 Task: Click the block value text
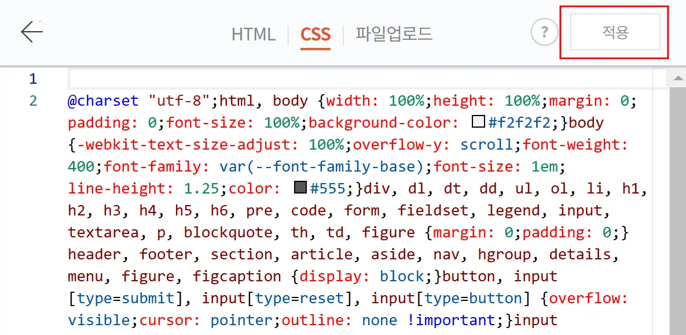click(402, 276)
